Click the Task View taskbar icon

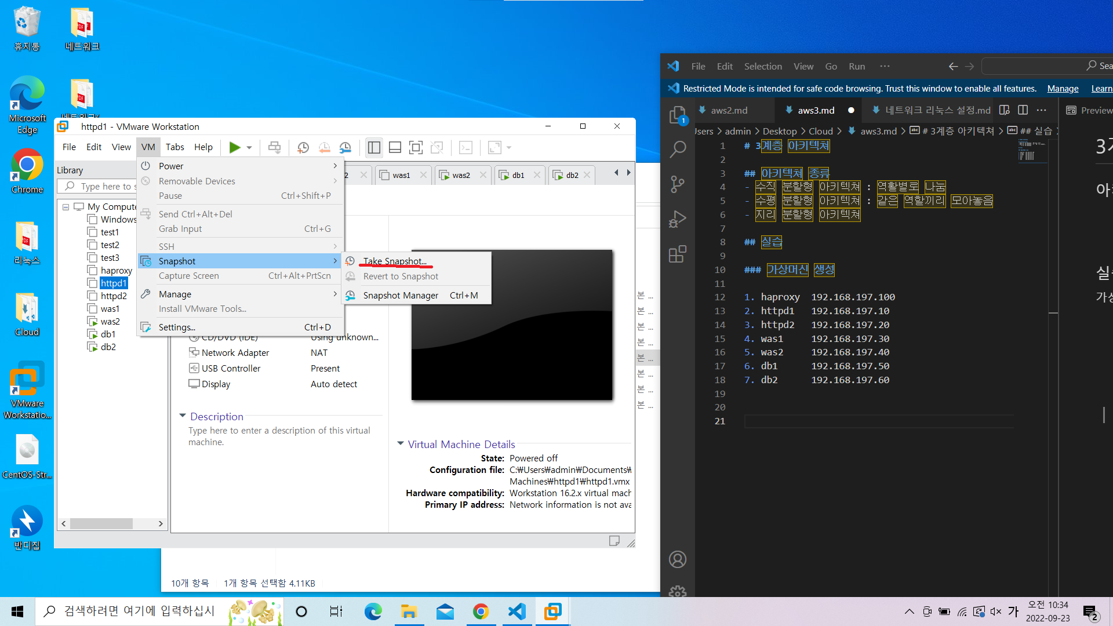coord(336,612)
